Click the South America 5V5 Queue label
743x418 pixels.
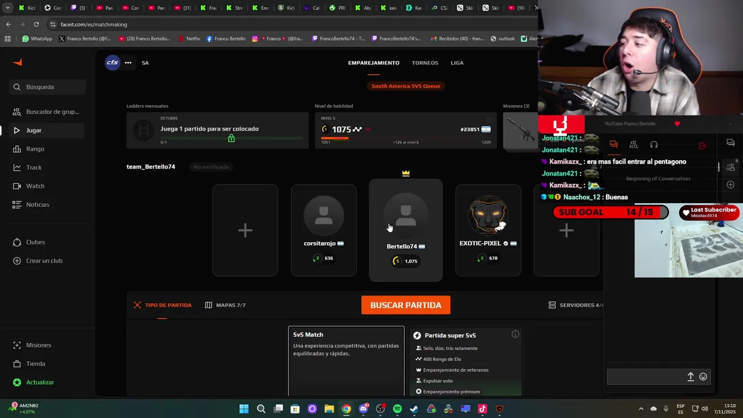[x=406, y=86]
